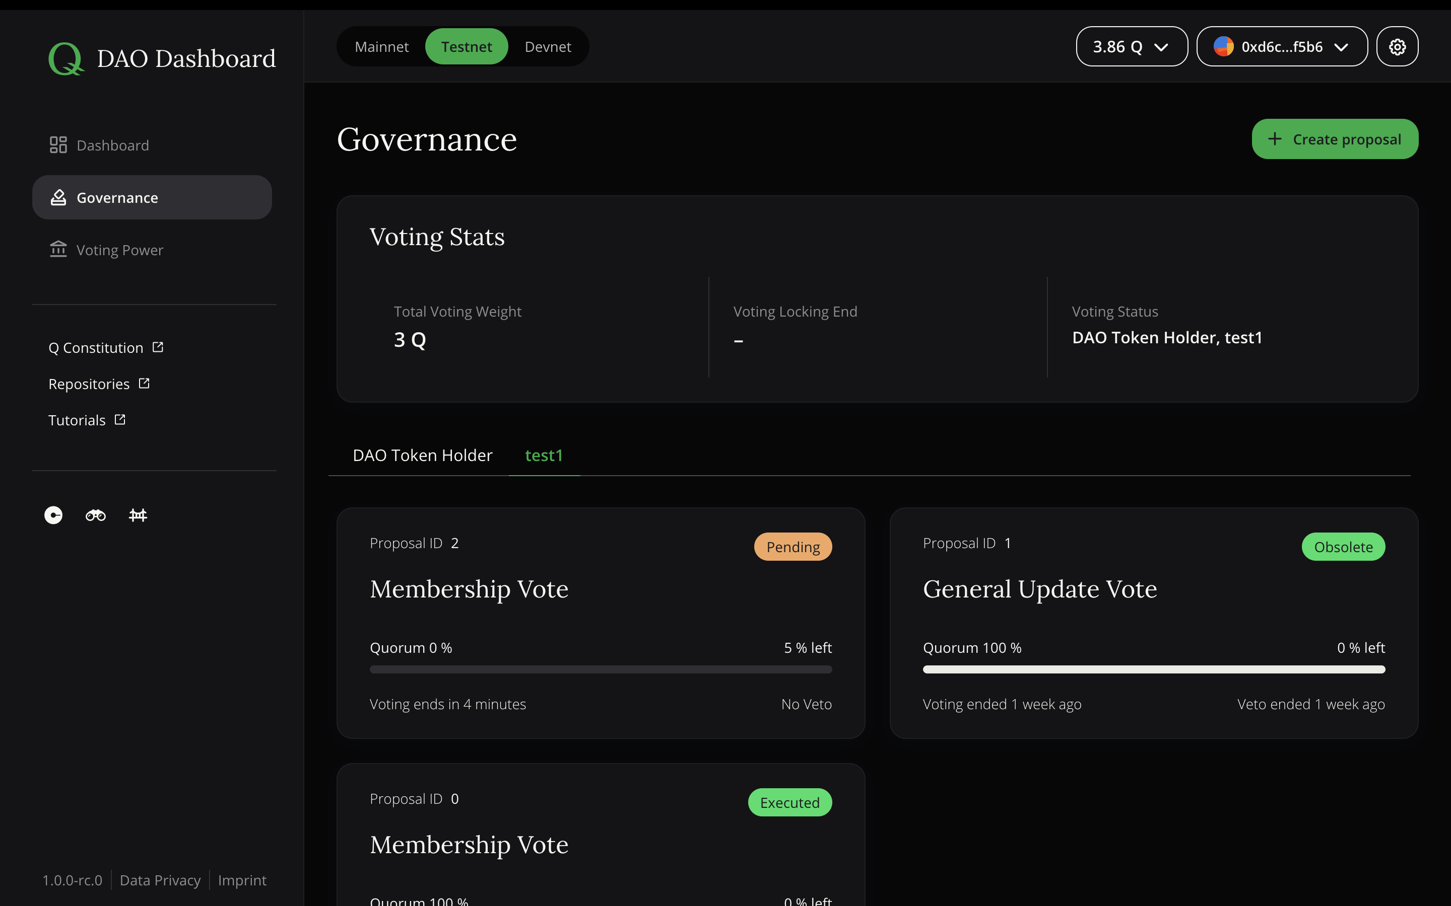Click the Voting Power icon in sidebar
The height and width of the screenshot is (906, 1451).
point(58,250)
